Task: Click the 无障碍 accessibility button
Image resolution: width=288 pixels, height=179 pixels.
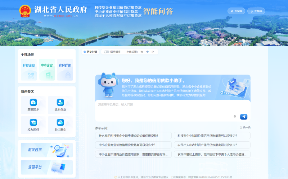Action: tap(256, 11)
